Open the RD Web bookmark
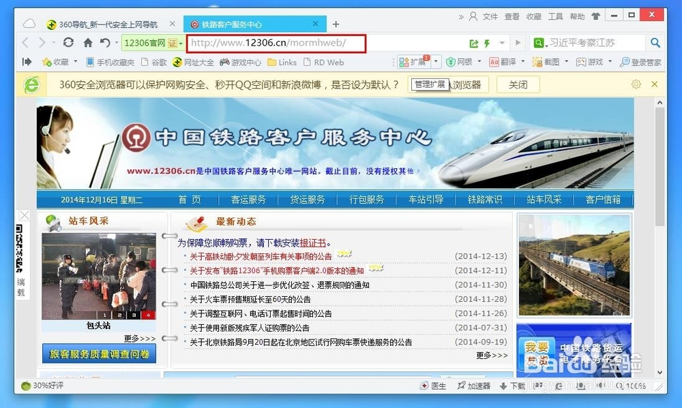The image size is (682, 408). point(323,62)
